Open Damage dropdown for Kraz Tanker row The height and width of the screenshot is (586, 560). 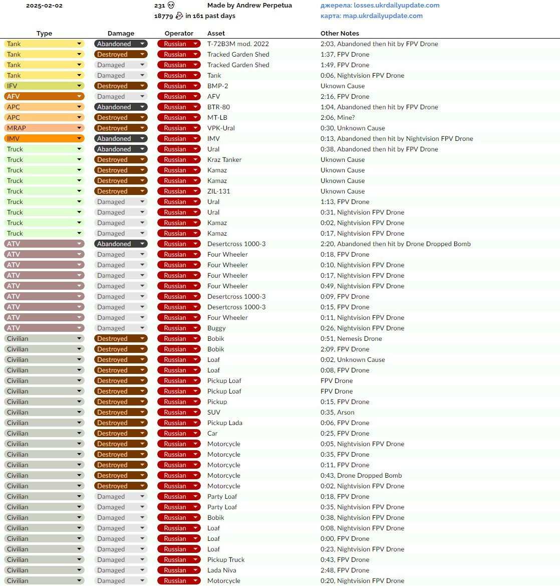121,159
